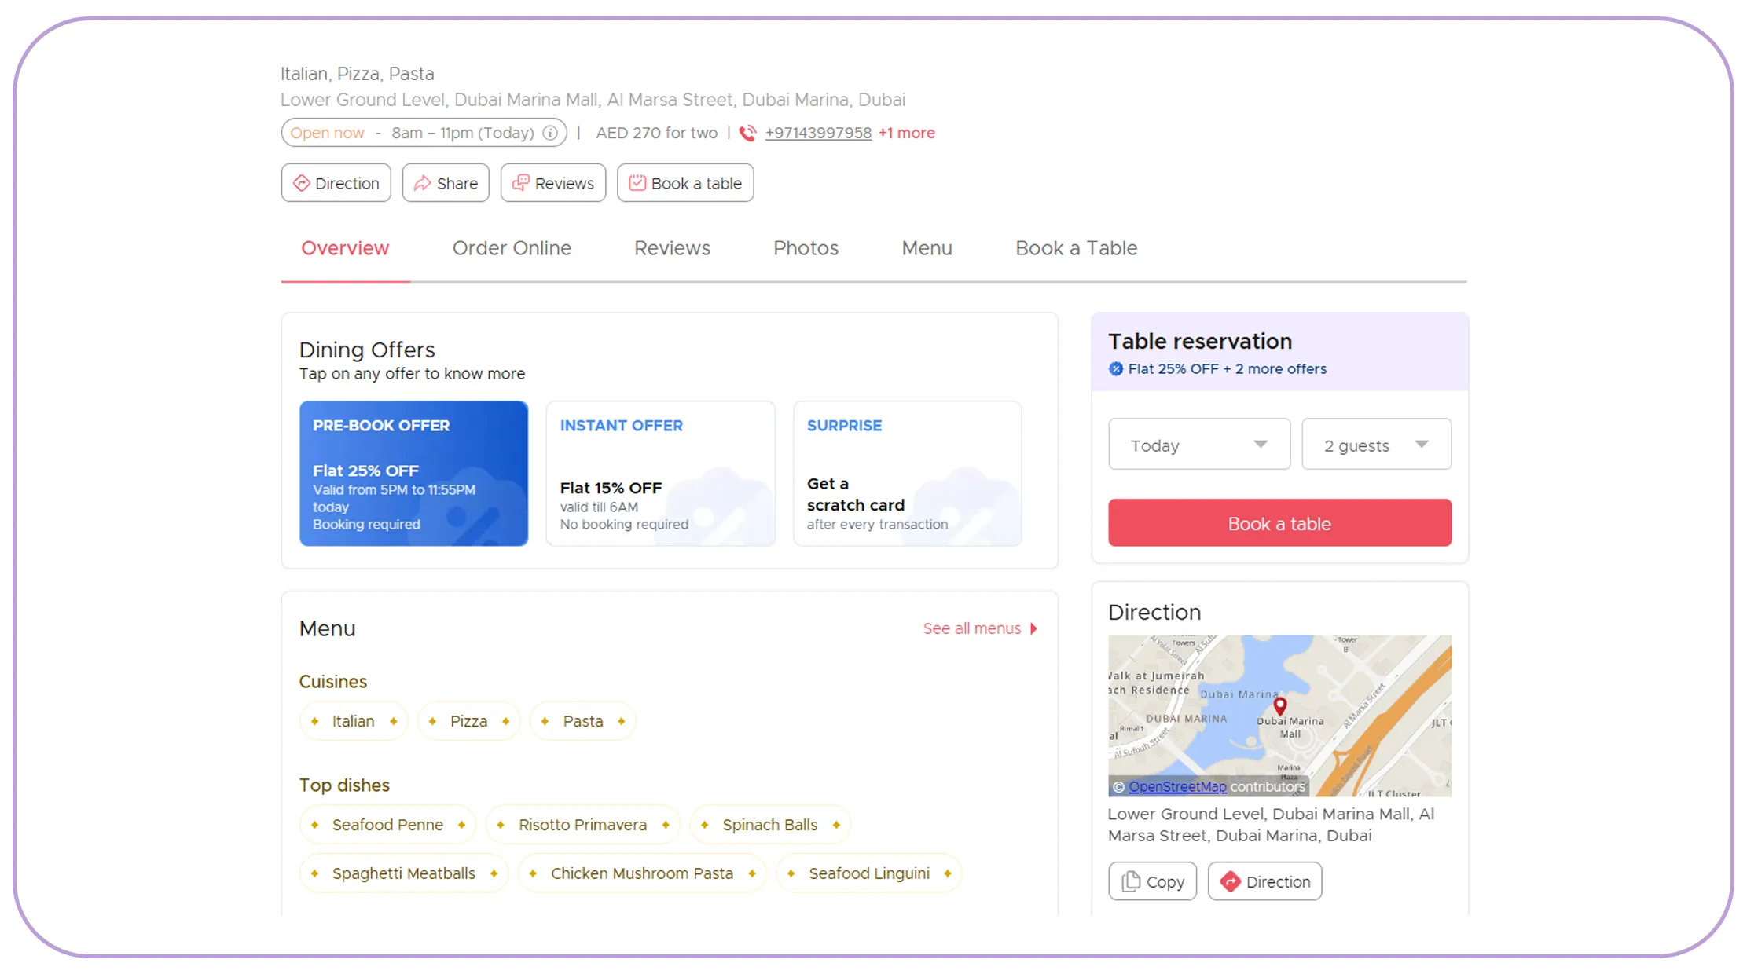Open the 2 guests dropdown
This screenshot has width=1747, height=974.
(x=1376, y=445)
